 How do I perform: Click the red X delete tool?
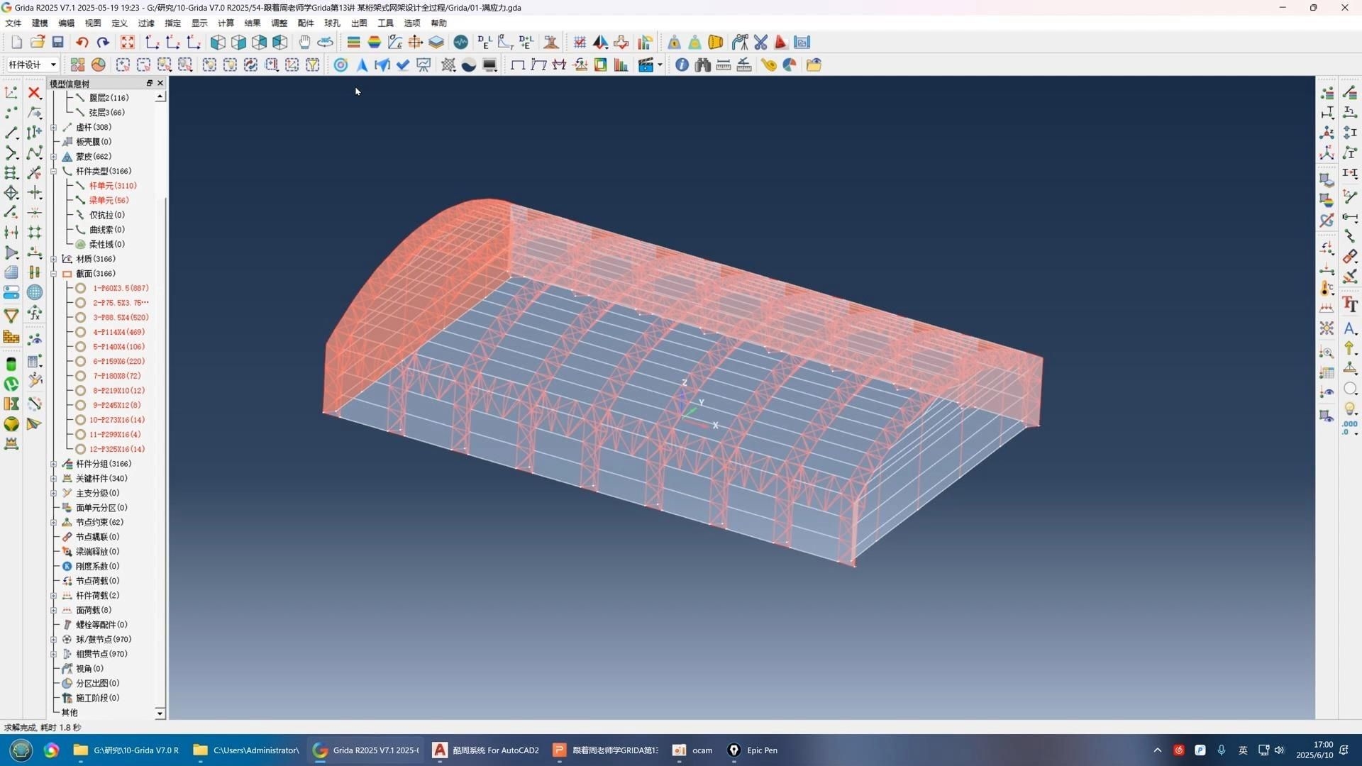pos(34,93)
